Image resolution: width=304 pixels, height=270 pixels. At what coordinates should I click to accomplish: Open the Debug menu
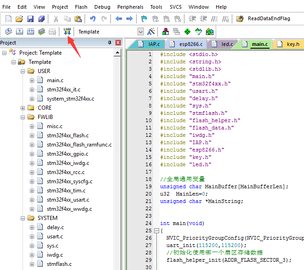click(102, 7)
